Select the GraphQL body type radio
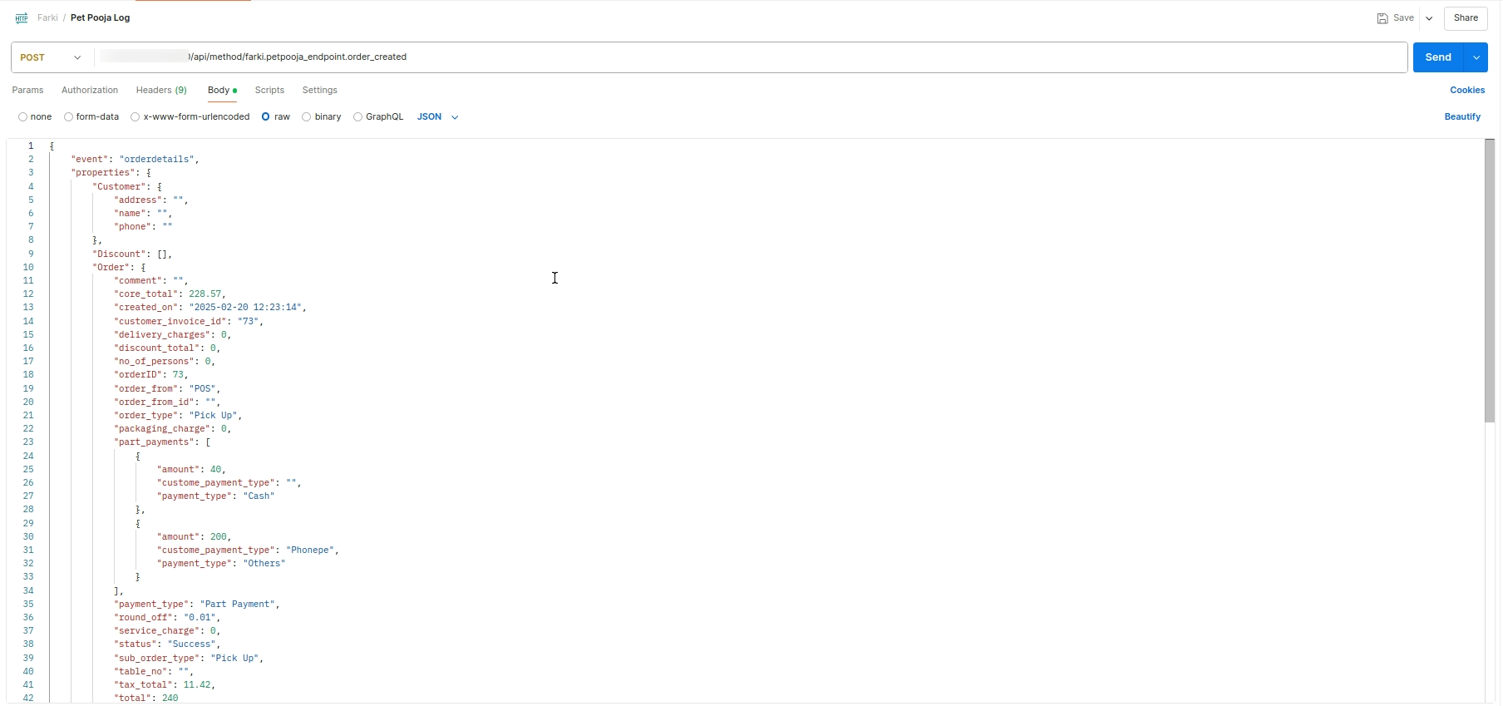 357,117
